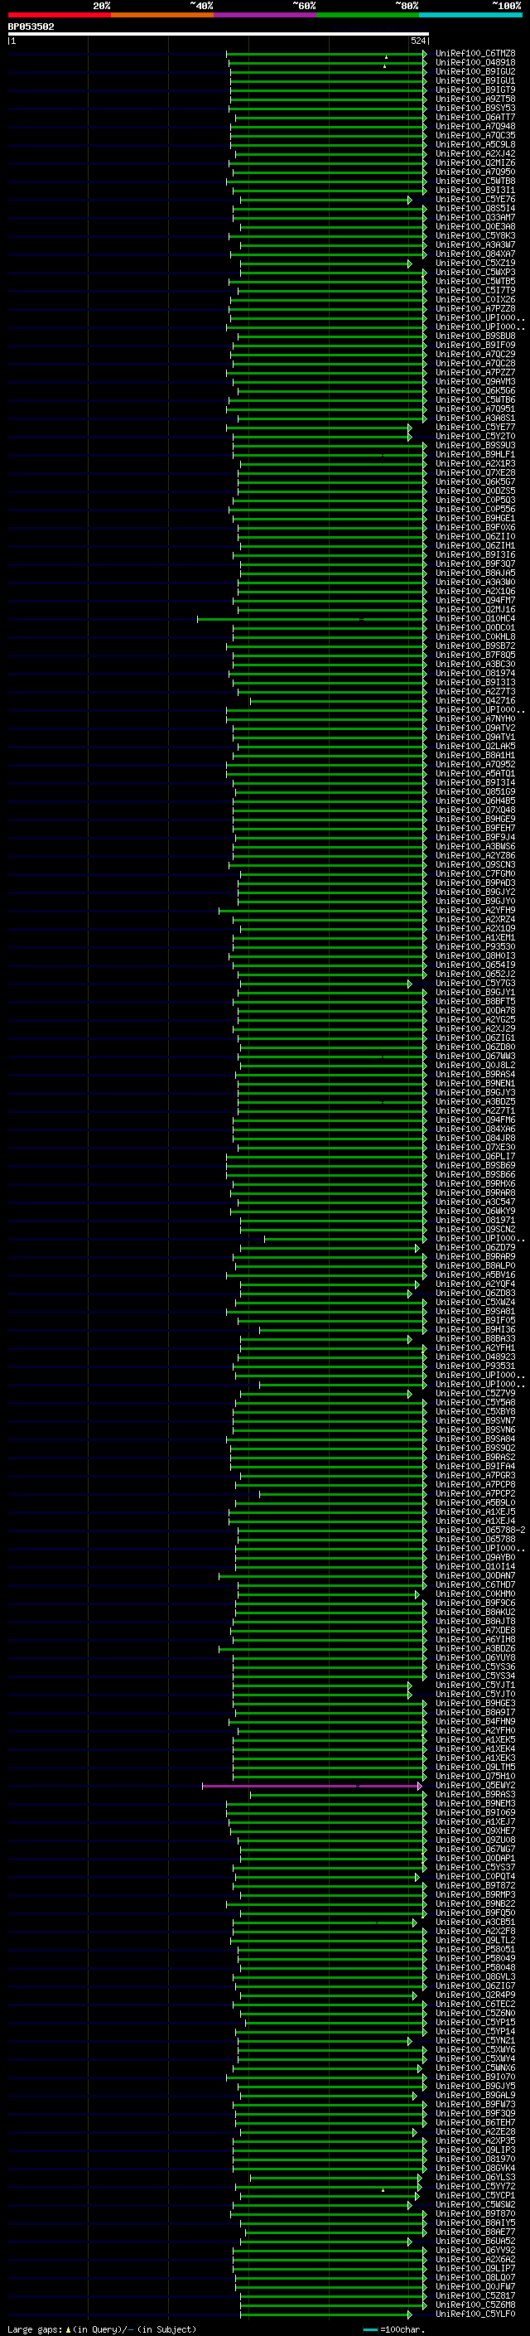The height and width of the screenshot is (2336, 530).
Task: Click the cyan ~100% identity color segment
Action: (470, 15)
